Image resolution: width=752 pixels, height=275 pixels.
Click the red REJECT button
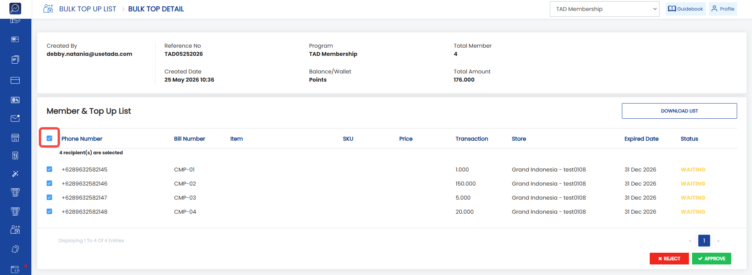pyautogui.click(x=669, y=259)
